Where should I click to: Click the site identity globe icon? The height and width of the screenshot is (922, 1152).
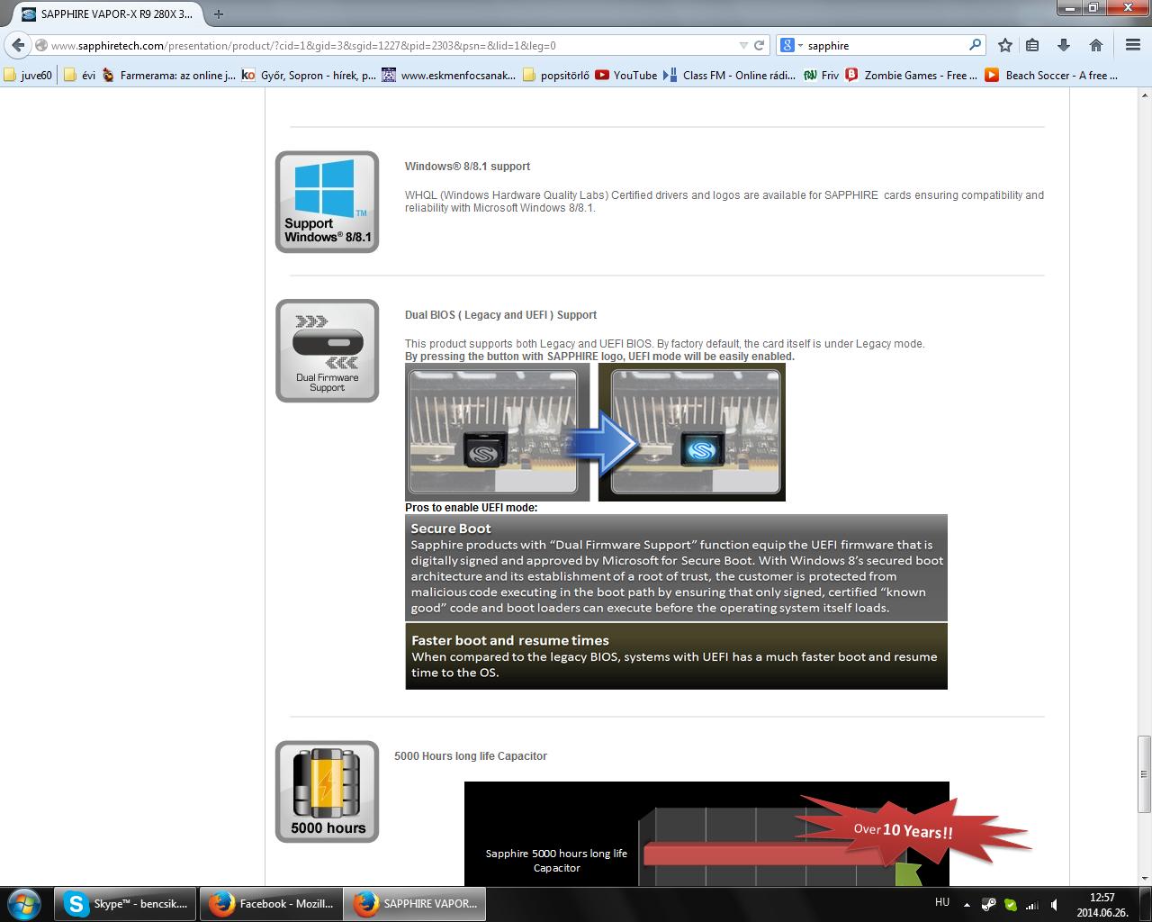[x=40, y=45]
